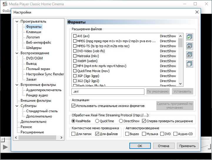Check the QuickTime Movie (mov) checkbox
The image size is (212, 160).
[75, 71]
